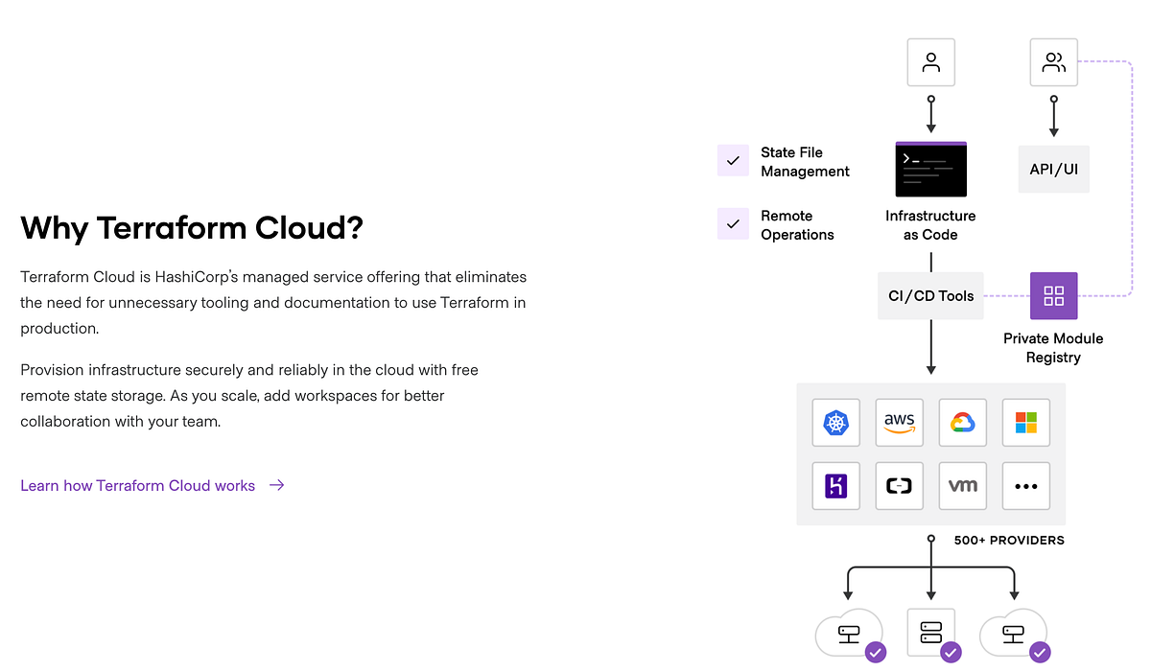
Task: Click the purple checkmark on the middle server
Action: (x=951, y=652)
